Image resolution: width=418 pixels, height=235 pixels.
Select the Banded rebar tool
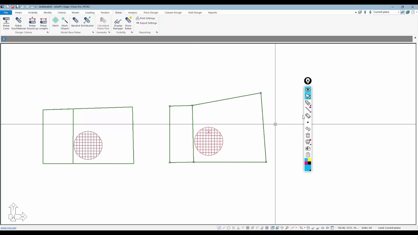[x=75, y=22]
